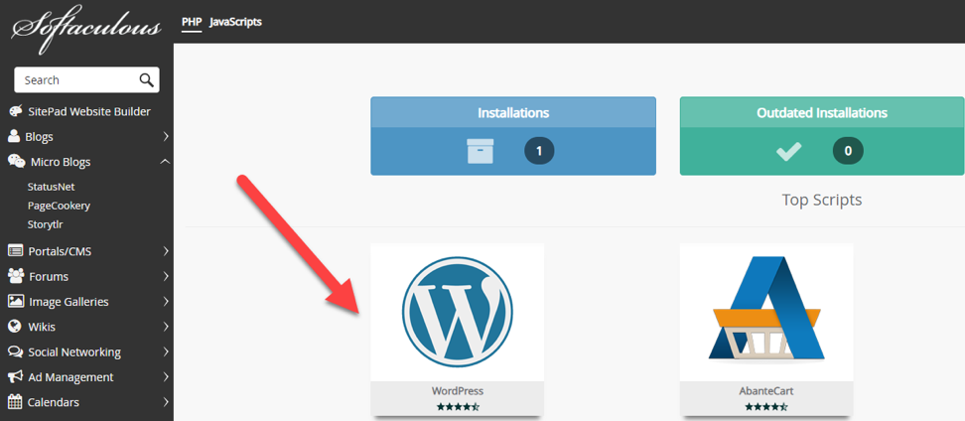965x421 pixels.
Task: Switch to the PHP tab
Action: coord(192,22)
